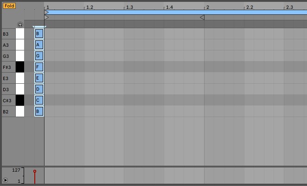Click the 2.3 beat ruler mark
This screenshot has width=307, height=186.
tap(289, 7)
